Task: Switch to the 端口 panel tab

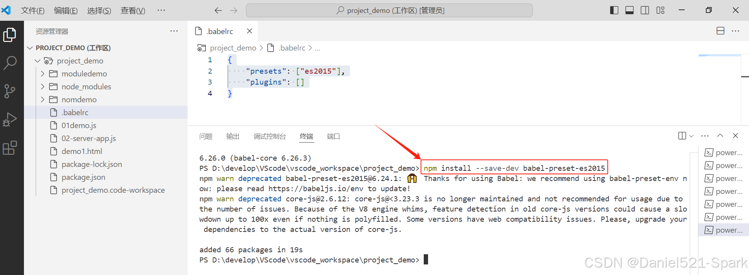Action: coord(333,136)
